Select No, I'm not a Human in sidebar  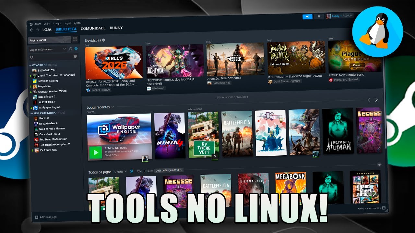[50, 128]
